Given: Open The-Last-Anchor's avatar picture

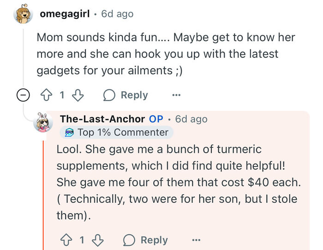Looking at the screenshot, I should tap(43, 122).
